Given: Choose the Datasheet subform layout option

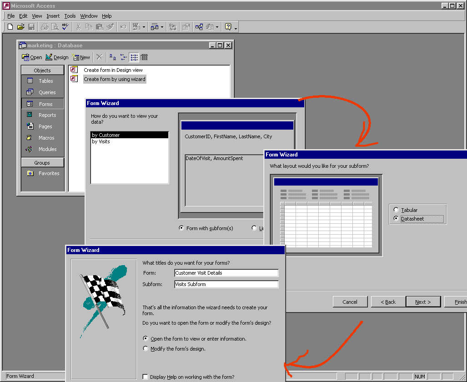Looking at the screenshot, I should pos(396,218).
